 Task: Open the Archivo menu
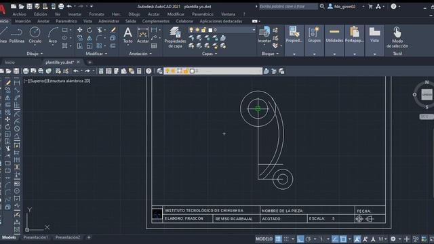tap(20, 14)
